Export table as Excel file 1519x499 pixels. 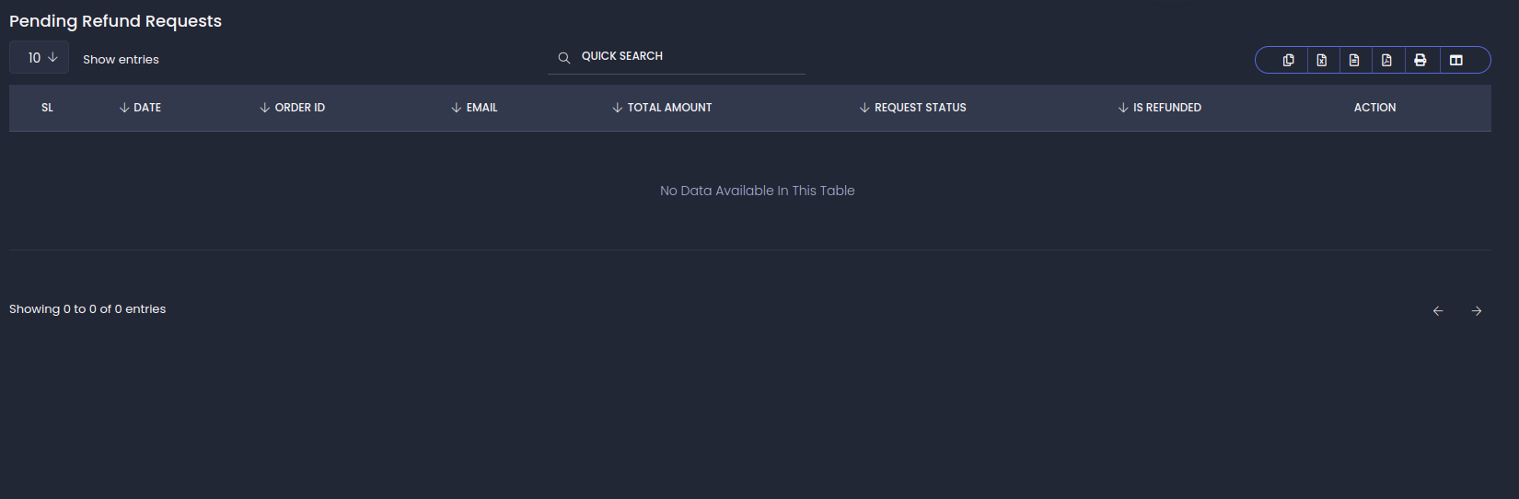[1322, 60]
